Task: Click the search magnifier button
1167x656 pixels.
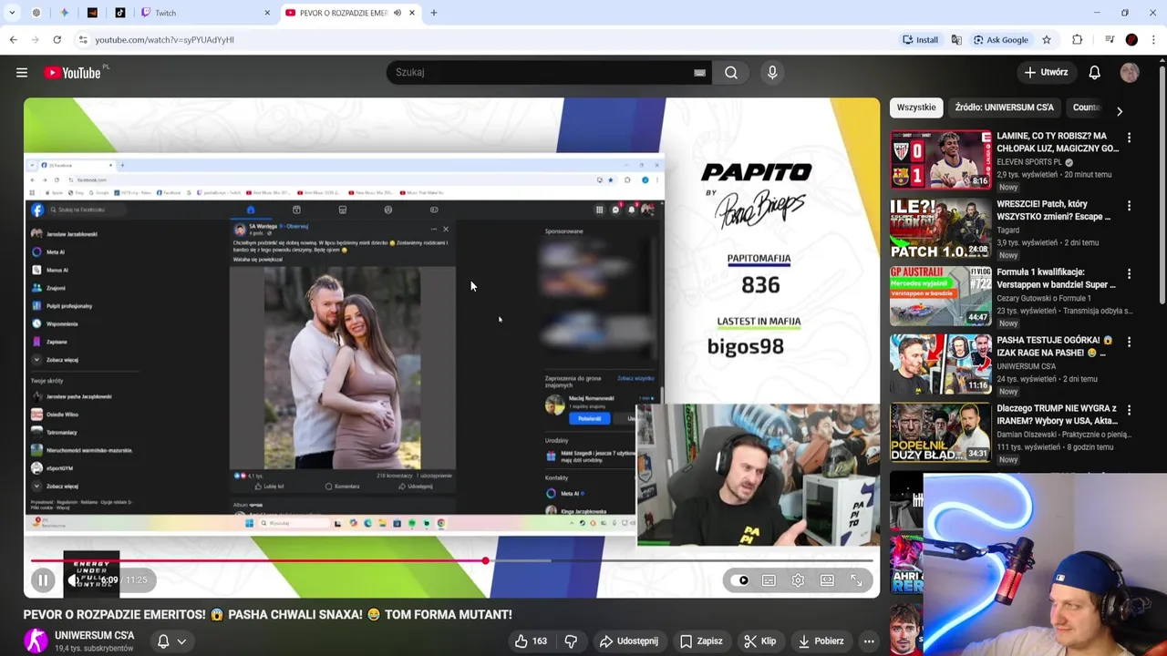Action: 731,73
